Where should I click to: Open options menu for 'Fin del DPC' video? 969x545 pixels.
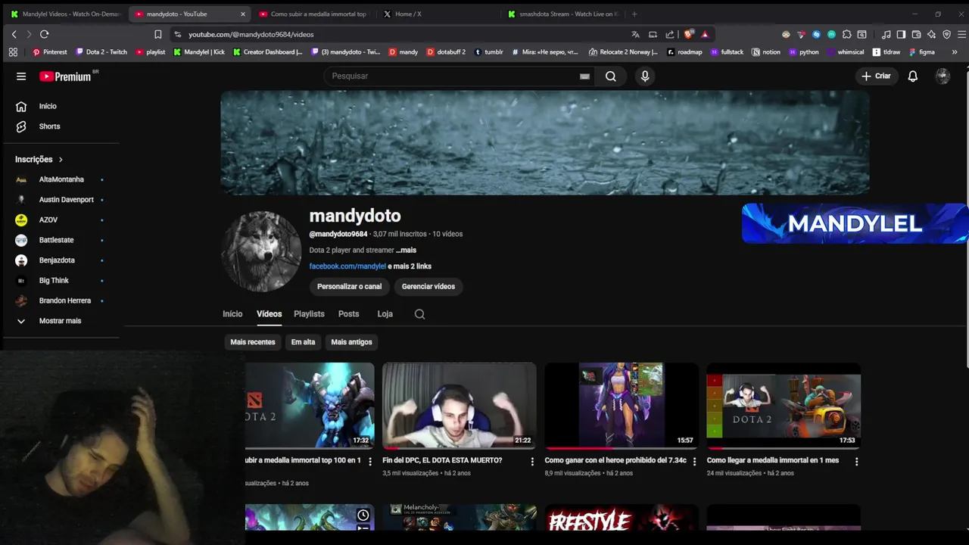[x=532, y=461]
